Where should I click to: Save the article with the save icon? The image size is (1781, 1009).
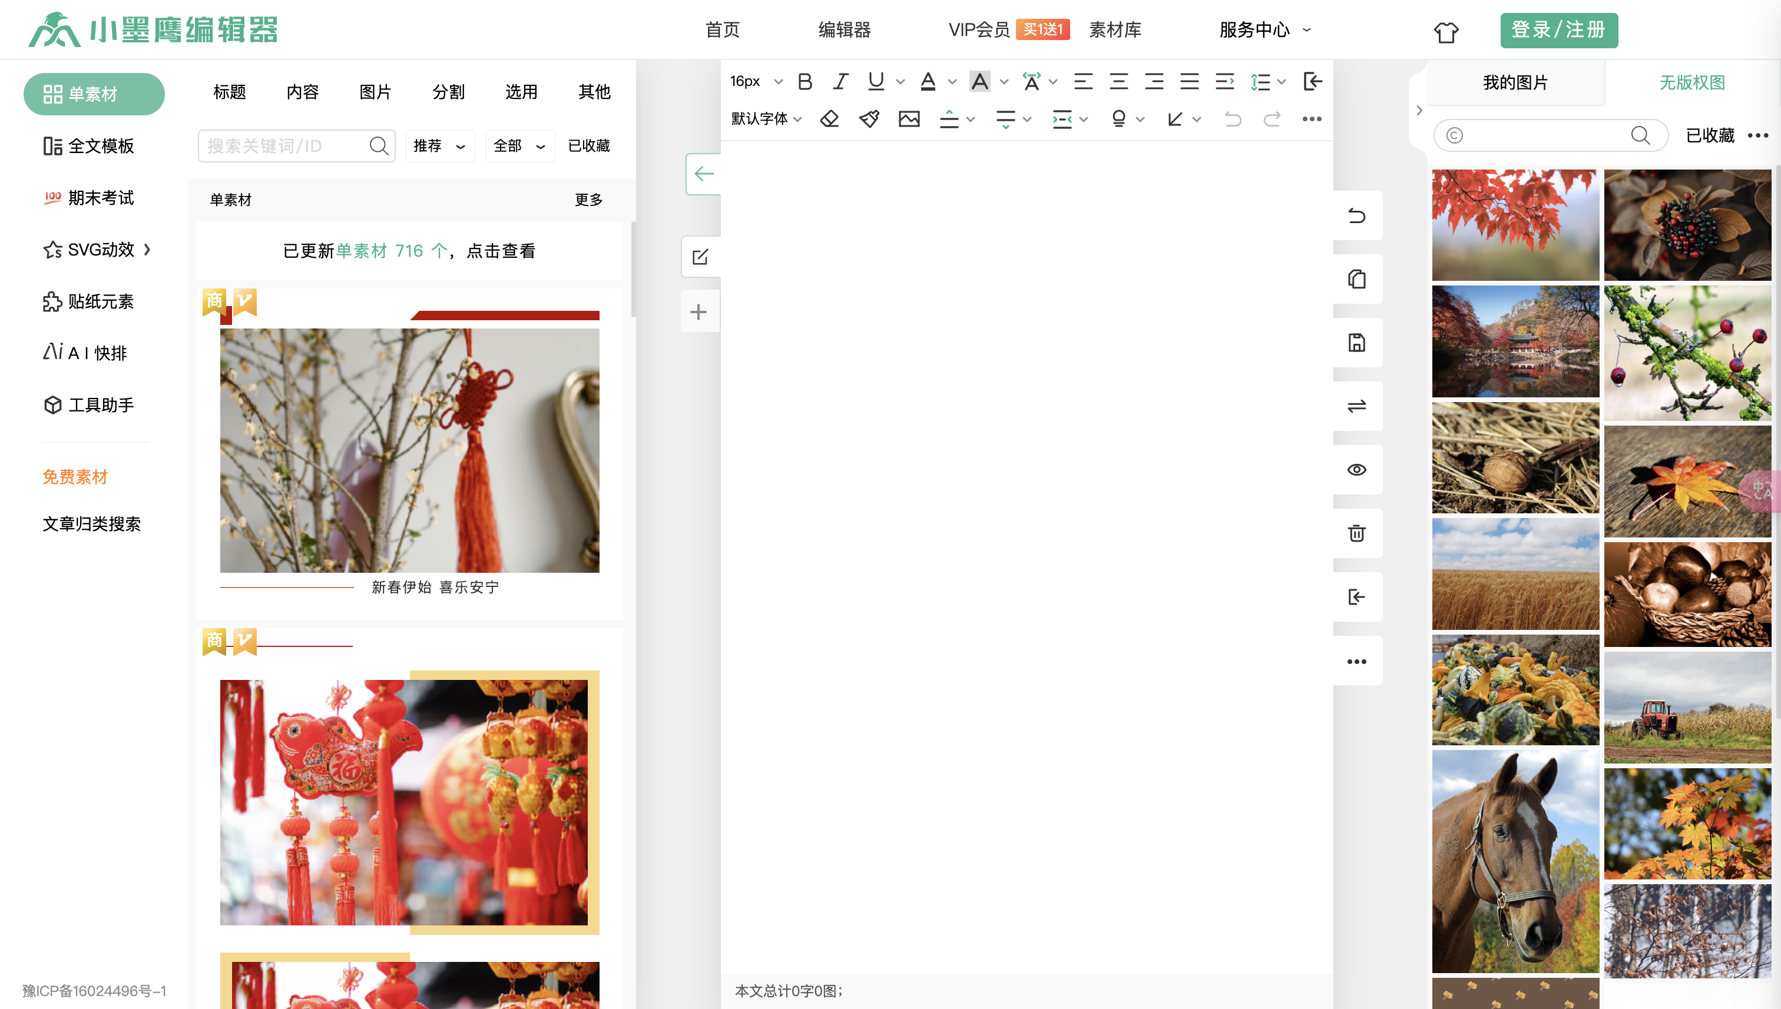tap(1357, 343)
